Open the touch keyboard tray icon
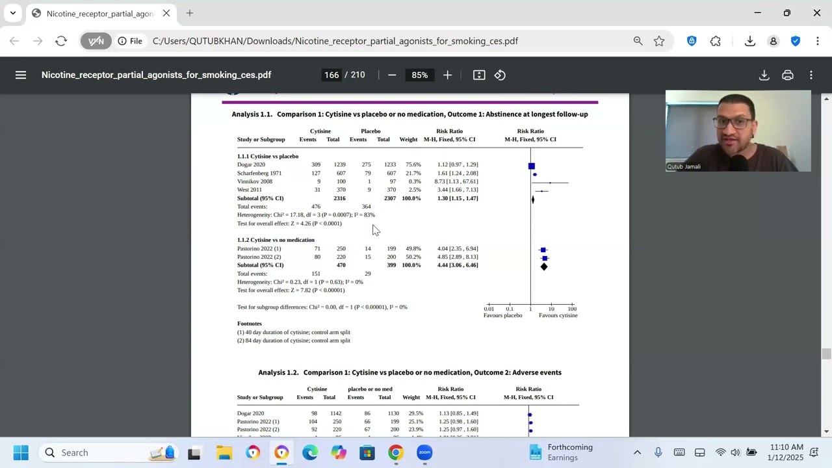The height and width of the screenshot is (468, 832). (x=679, y=452)
